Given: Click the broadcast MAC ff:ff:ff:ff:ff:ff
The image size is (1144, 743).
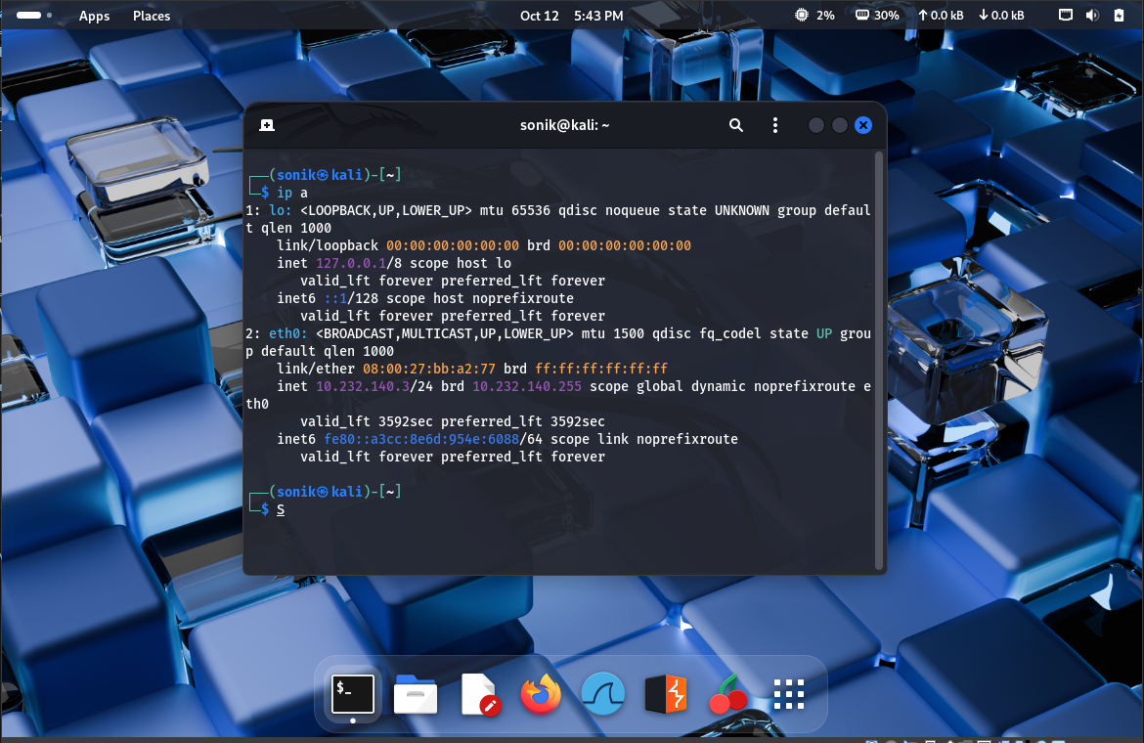Looking at the screenshot, I should [x=601, y=369].
